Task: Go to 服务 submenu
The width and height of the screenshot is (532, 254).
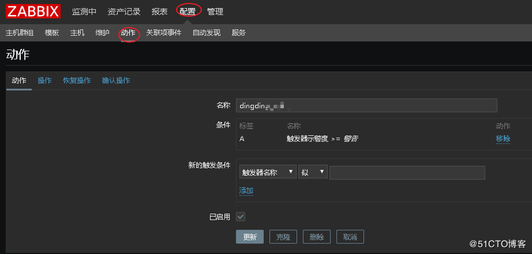Action: 239,33
